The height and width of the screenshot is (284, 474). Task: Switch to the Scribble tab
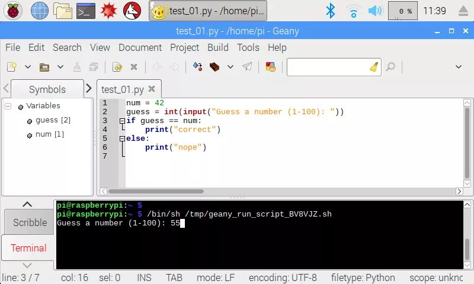click(30, 222)
